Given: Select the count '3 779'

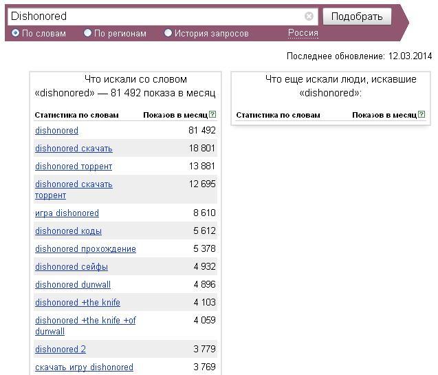Looking at the screenshot, I should point(204,349).
